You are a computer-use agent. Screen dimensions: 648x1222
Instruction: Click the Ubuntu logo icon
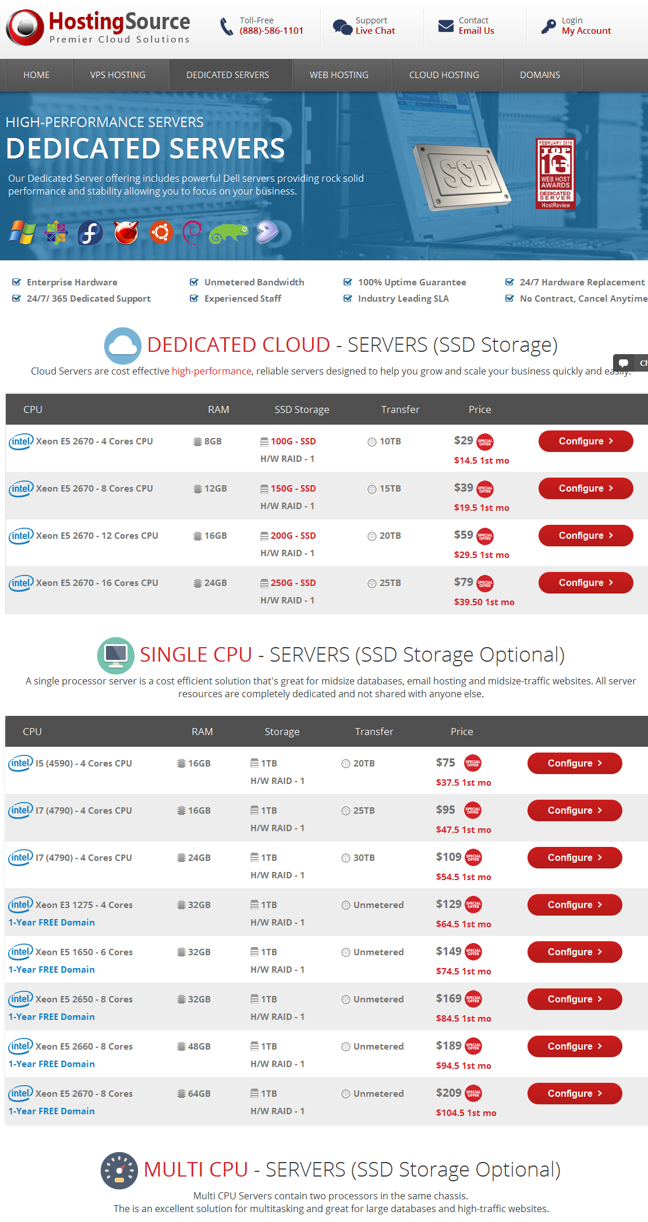click(161, 233)
